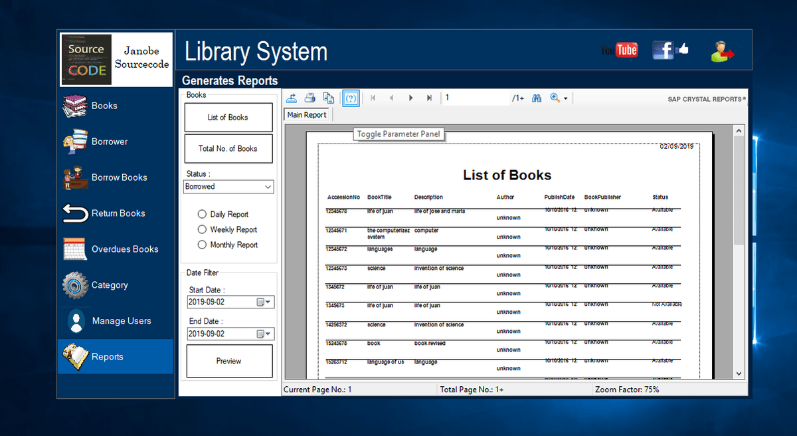Click the Start Date year field
The image size is (797, 436).
(197, 302)
